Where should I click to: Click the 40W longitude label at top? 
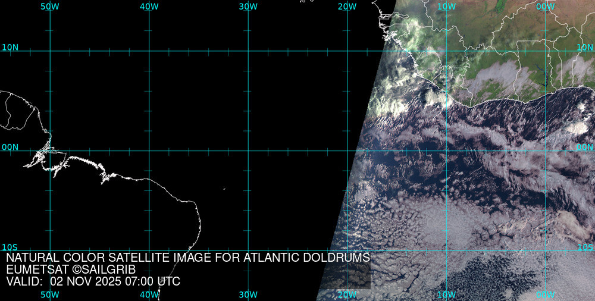click(149, 6)
